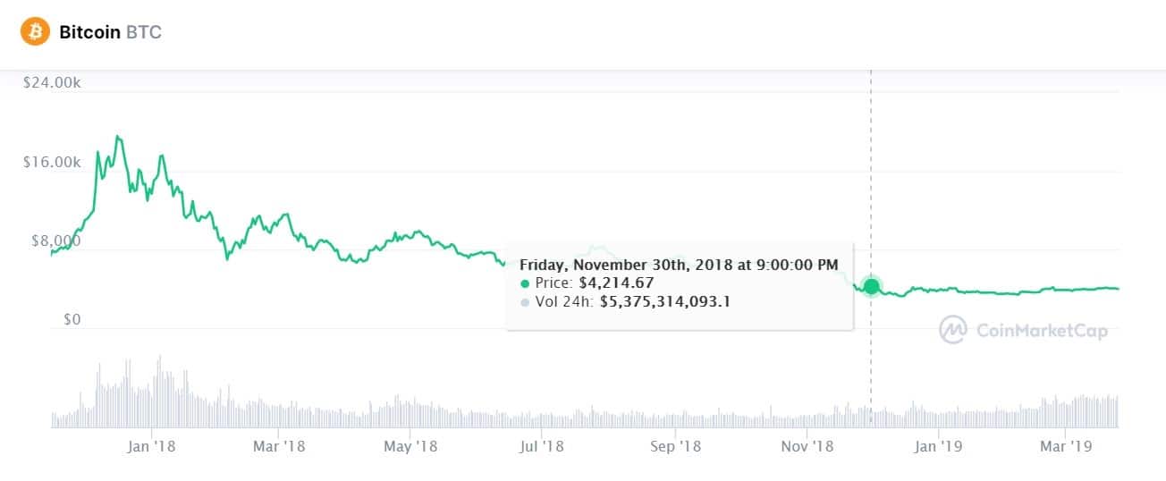Click the grey Vol 24h legend dot in the tooltip
This screenshot has height=481, width=1166.
525,302
